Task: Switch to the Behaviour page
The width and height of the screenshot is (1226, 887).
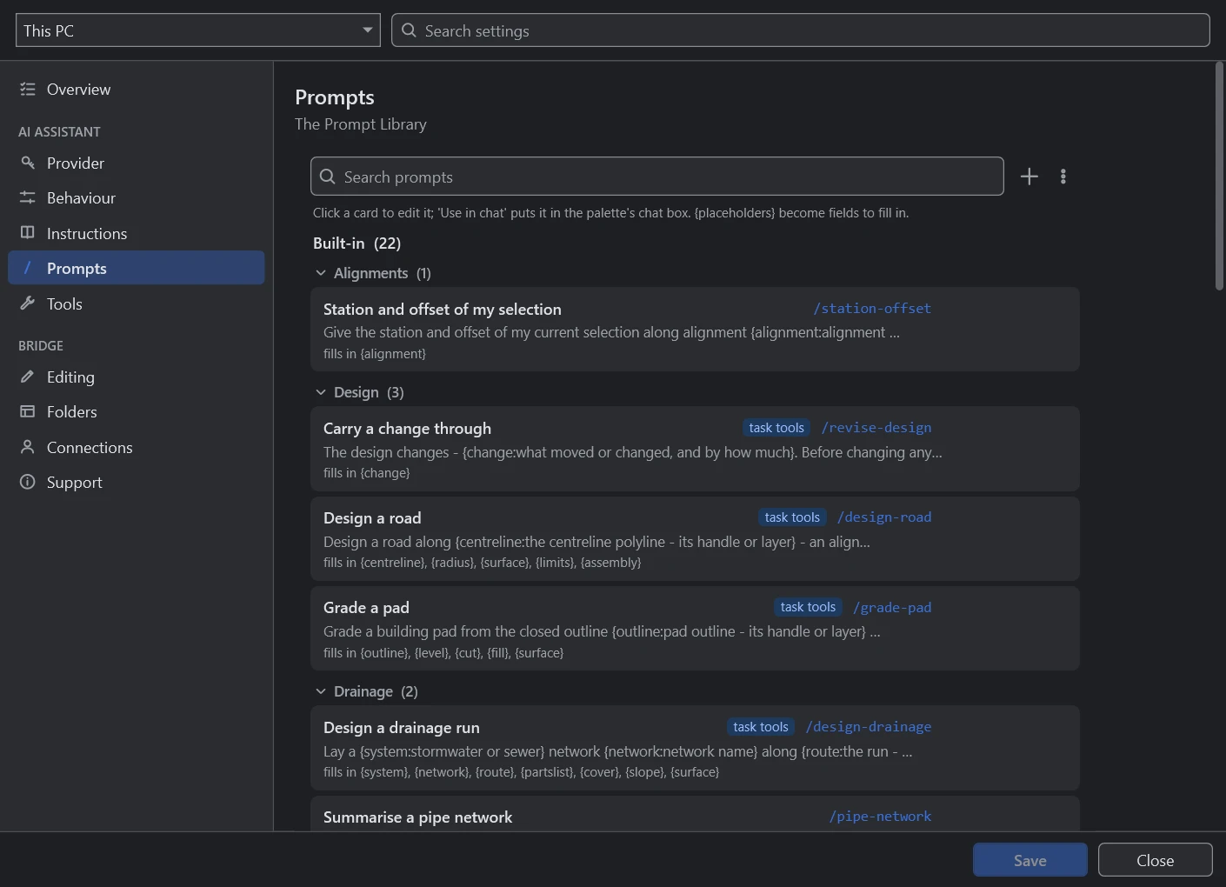Action: (137, 198)
